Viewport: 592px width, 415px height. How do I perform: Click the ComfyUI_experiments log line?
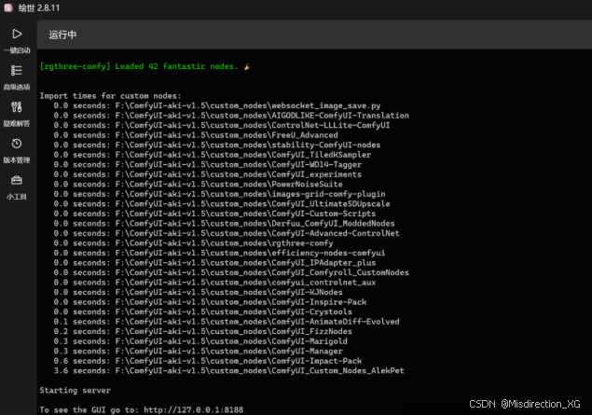coord(208,174)
